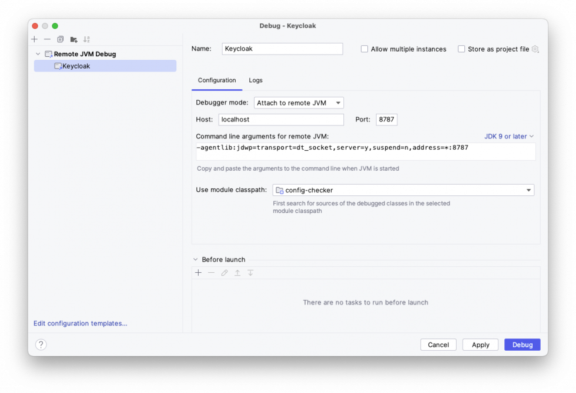Enable Allow multiple instances
Screen dimensions: 576x393
(x=364, y=49)
